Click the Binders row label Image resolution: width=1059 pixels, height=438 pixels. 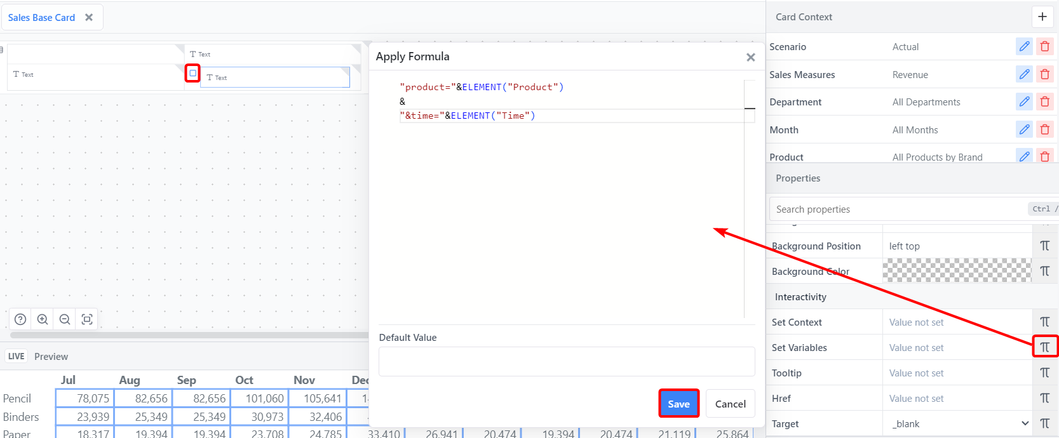pos(21,416)
